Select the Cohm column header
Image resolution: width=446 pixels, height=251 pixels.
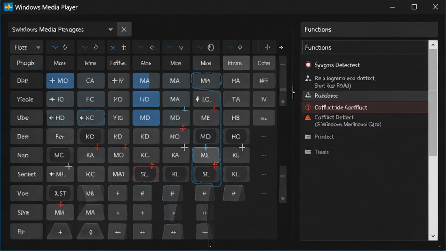pos(264,63)
